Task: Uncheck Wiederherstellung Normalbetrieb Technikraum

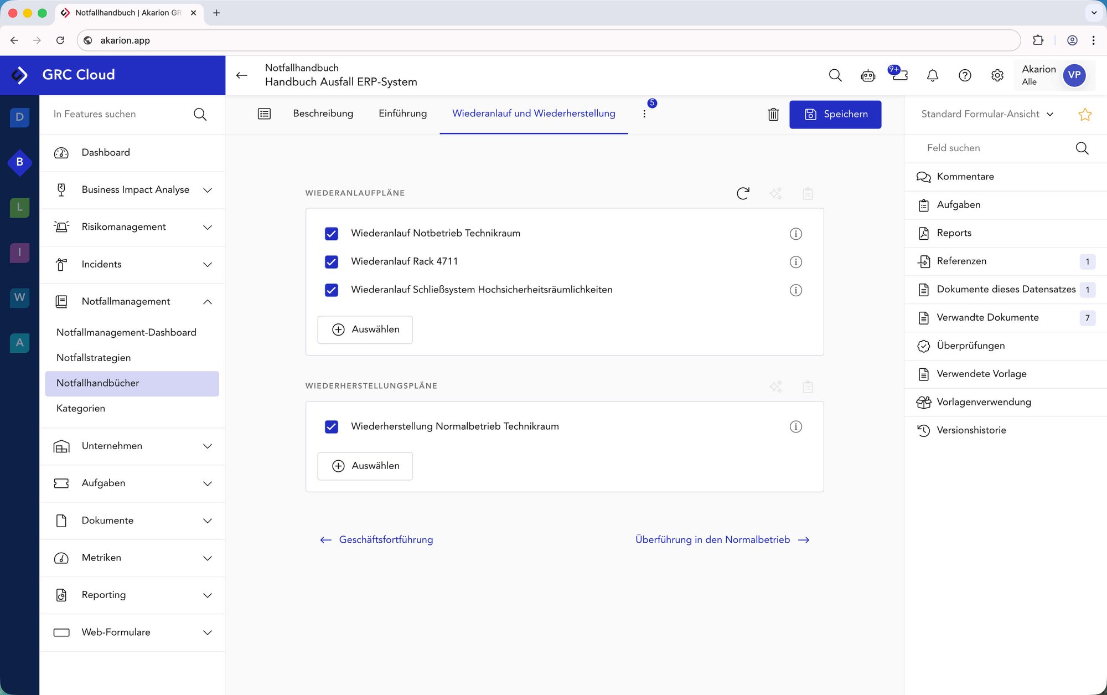Action: (x=331, y=427)
